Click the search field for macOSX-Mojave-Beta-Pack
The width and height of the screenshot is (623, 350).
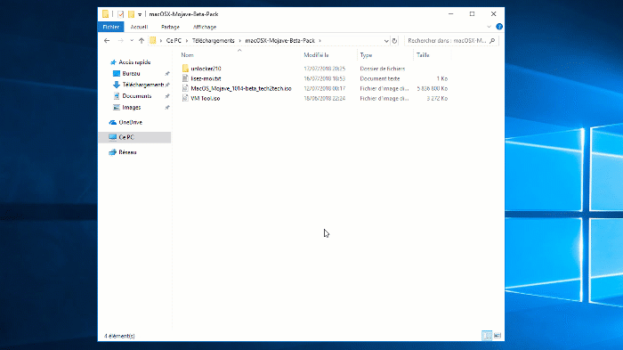451,41
